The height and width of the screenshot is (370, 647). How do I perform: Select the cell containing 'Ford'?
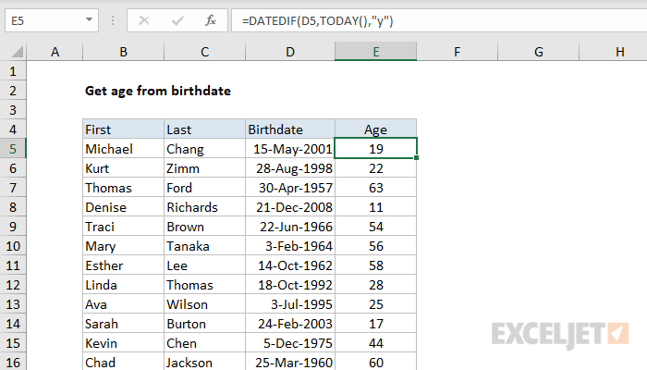point(204,188)
